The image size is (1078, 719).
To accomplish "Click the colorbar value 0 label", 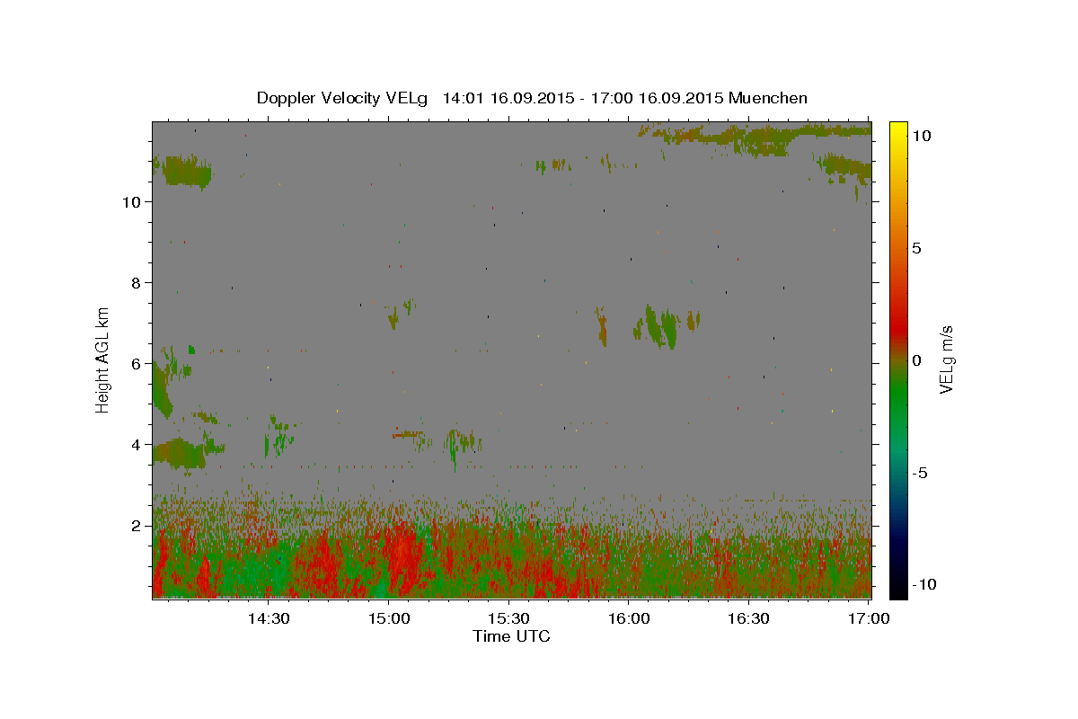I will [x=917, y=360].
